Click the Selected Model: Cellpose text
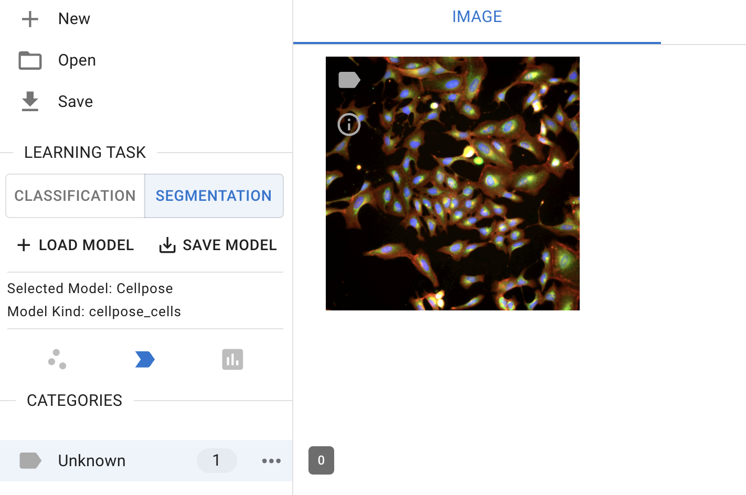The image size is (746, 495). click(90, 288)
